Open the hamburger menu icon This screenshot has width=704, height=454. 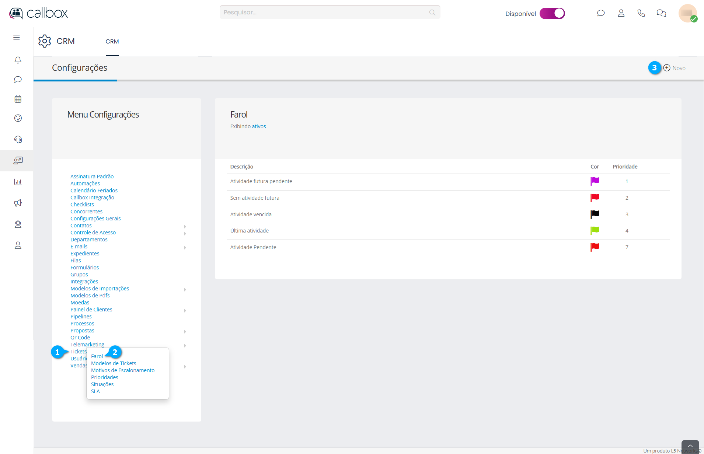(x=17, y=38)
